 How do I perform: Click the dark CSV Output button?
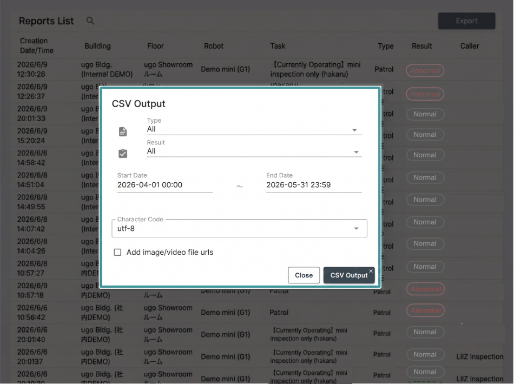349,275
